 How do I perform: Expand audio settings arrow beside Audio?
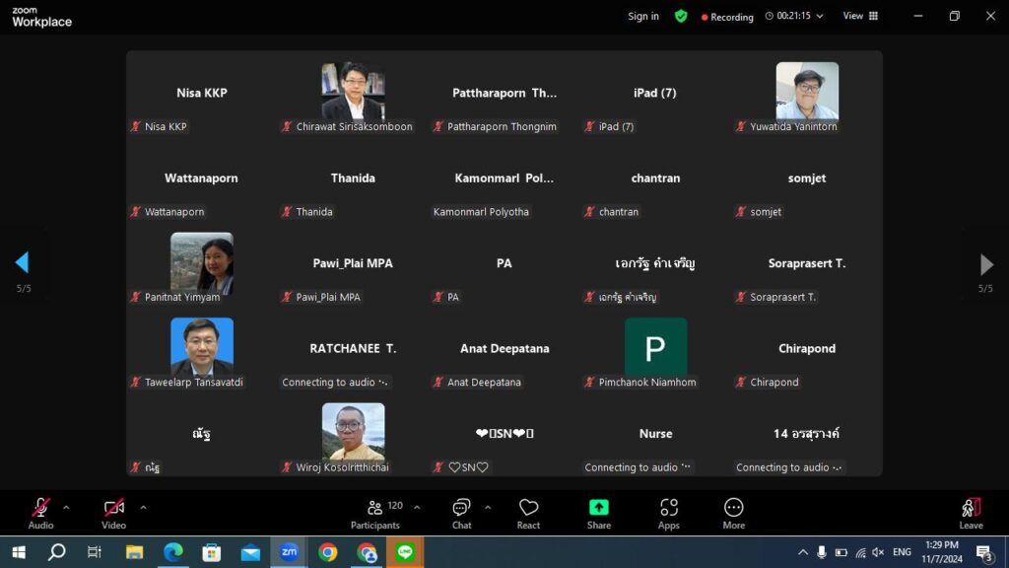coord(66,508)
